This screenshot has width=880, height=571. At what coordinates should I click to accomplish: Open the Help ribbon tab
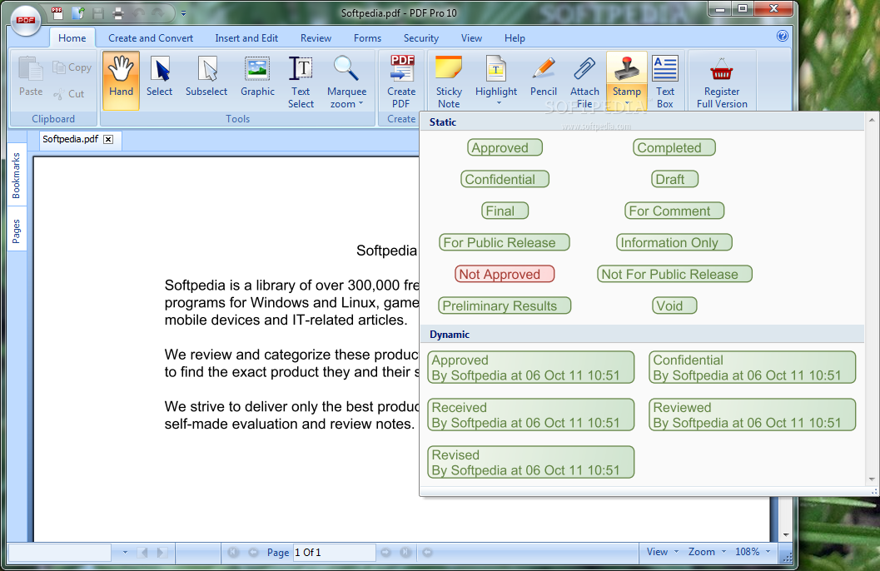click(x=515, y=38)
